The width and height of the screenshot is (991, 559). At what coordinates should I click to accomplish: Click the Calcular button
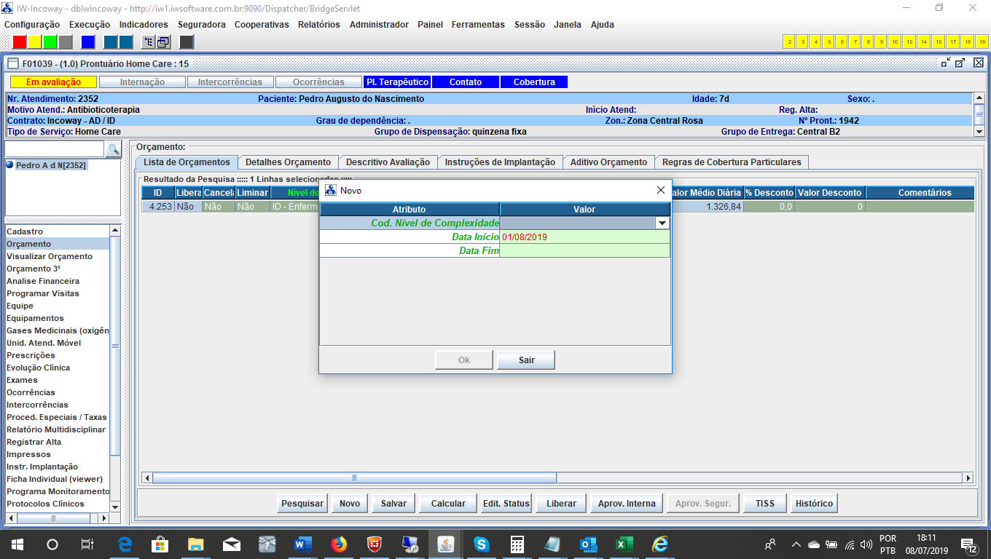tap(448, 503)
